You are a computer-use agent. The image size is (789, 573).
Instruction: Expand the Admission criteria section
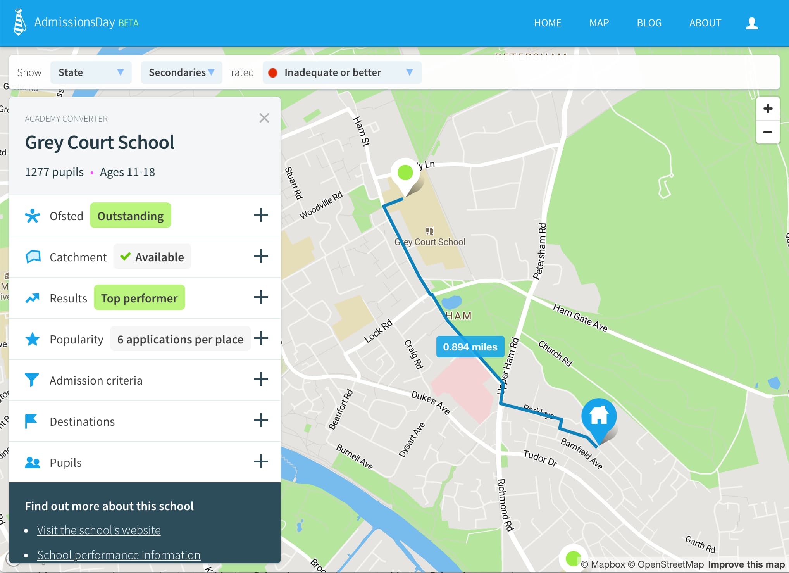[261, 379]
